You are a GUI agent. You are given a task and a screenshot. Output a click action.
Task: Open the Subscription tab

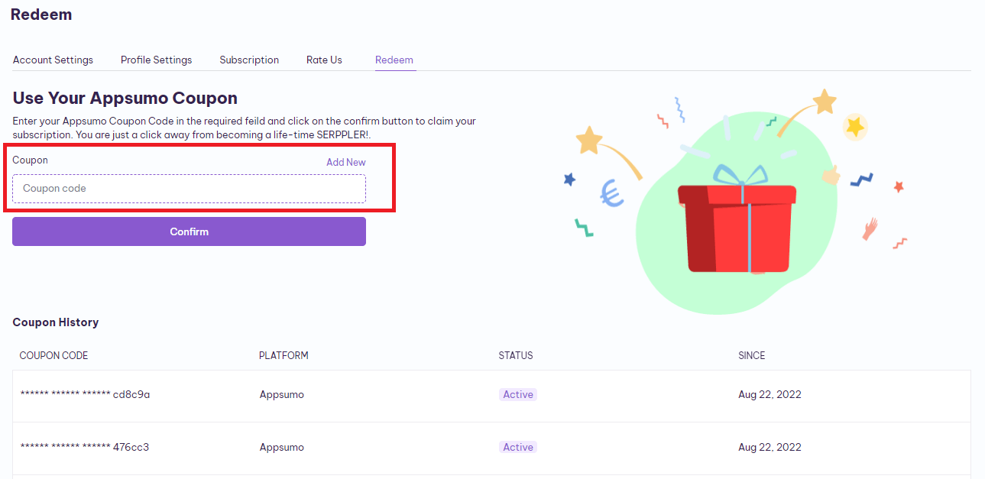(x=249, y=60)
